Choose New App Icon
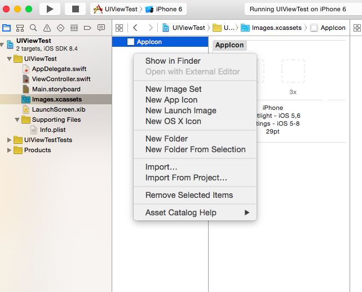The width and height of the screenshot is (362, 292). (195, 100)
